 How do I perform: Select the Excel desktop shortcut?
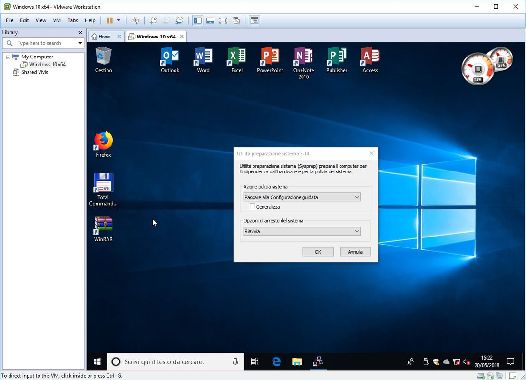point(237,60)
